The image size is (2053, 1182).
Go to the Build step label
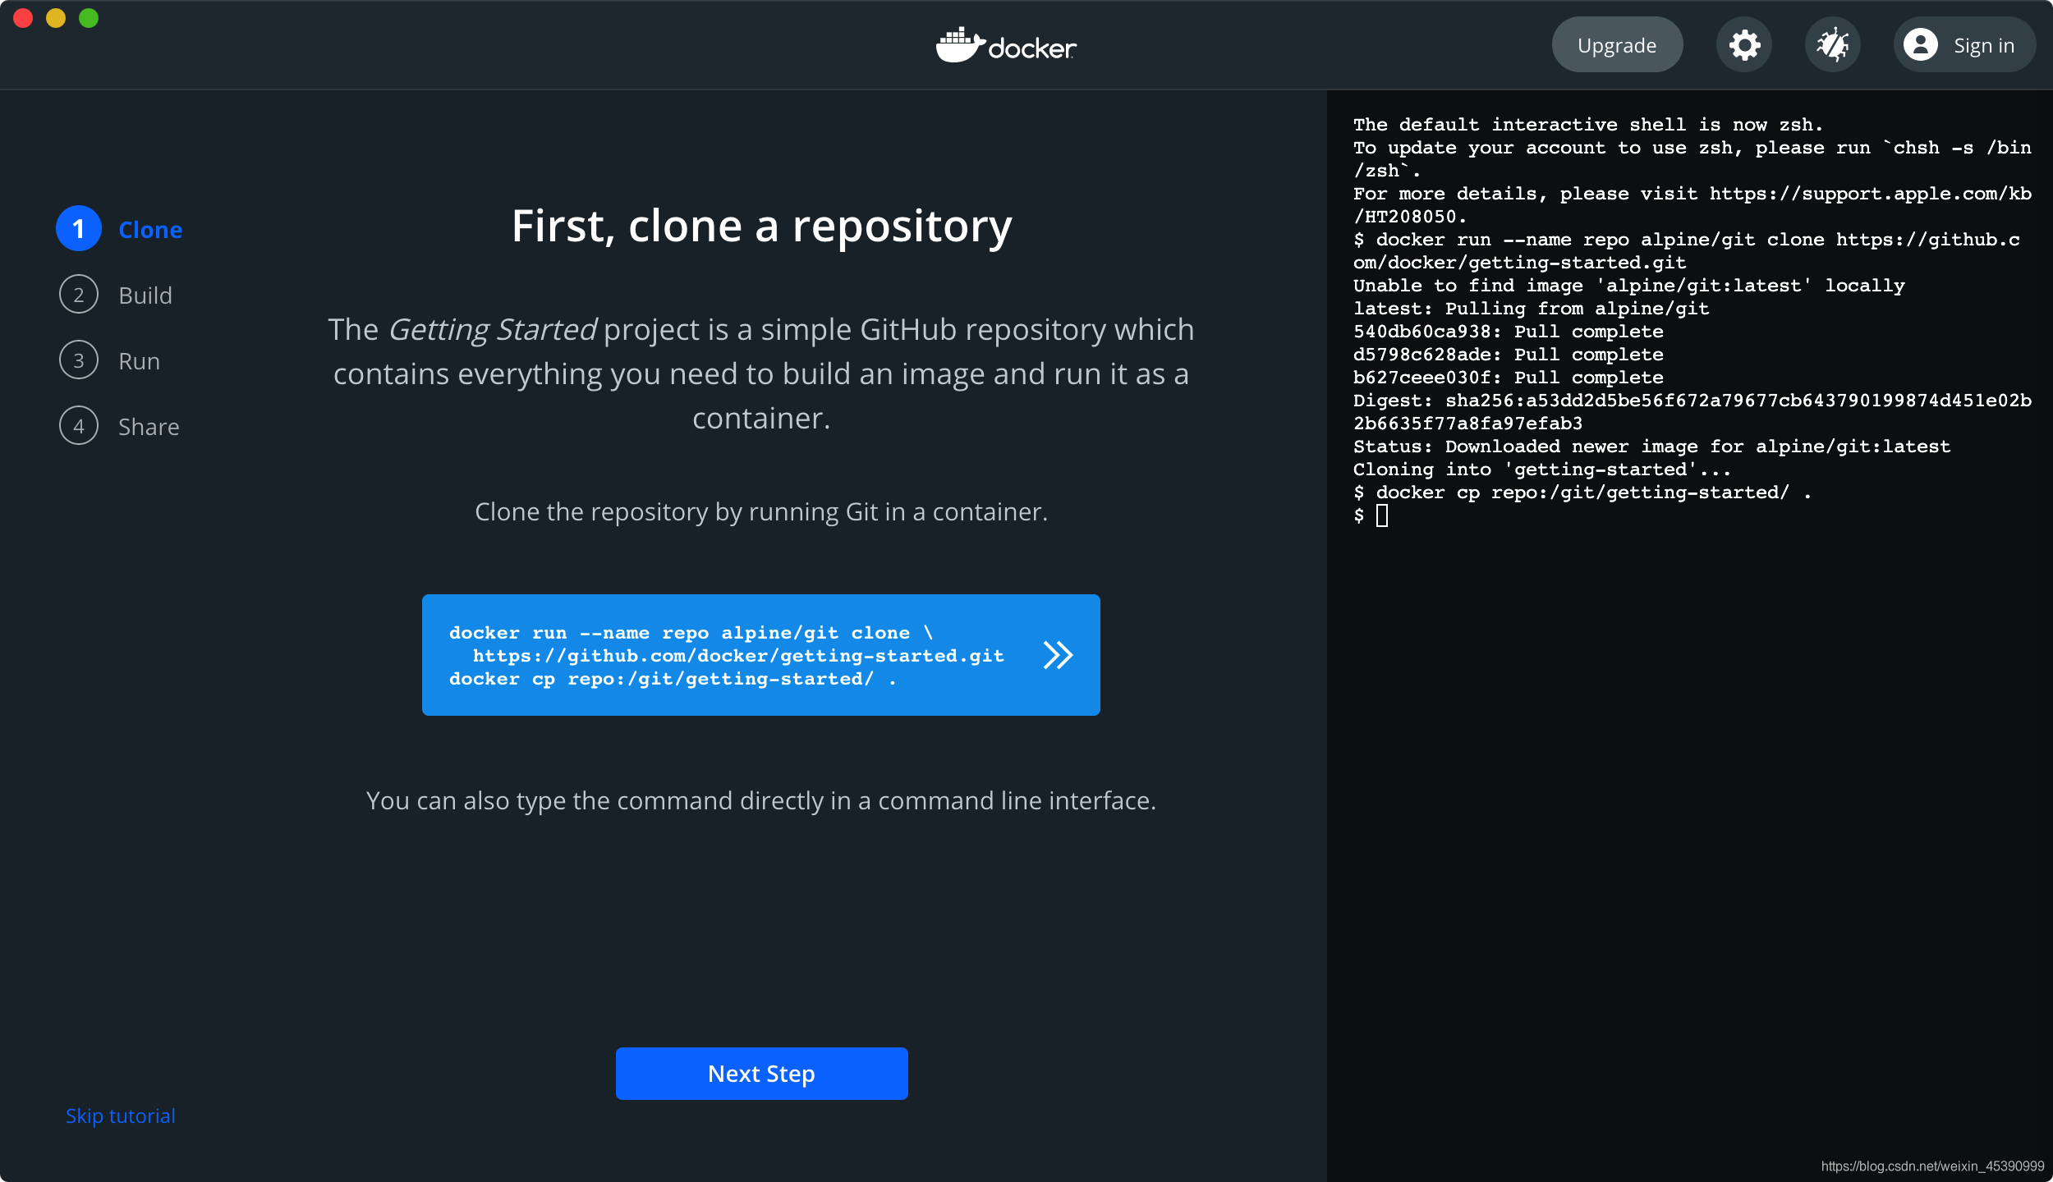point(145,295)
